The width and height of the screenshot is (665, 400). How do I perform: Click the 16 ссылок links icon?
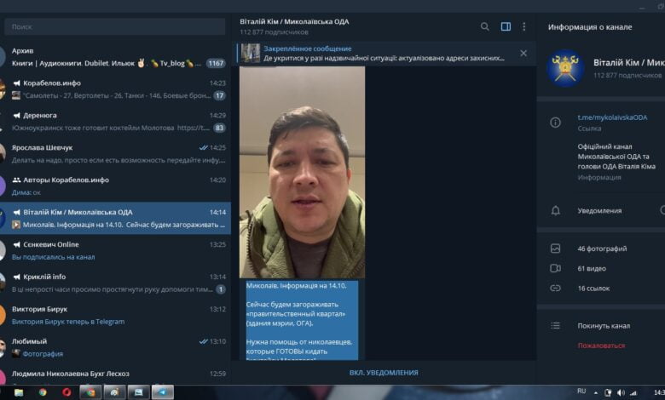point(556,289)
